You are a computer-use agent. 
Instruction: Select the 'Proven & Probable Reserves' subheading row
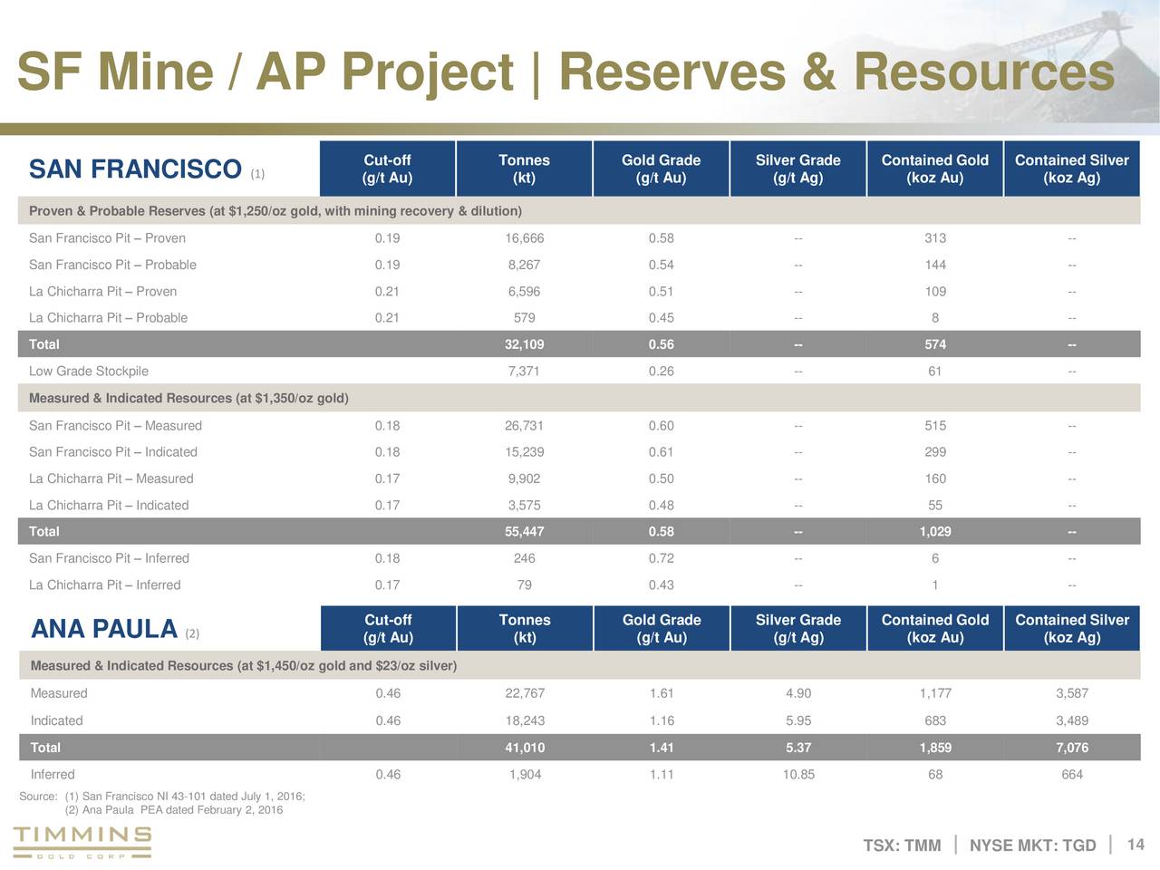(579, 211)
